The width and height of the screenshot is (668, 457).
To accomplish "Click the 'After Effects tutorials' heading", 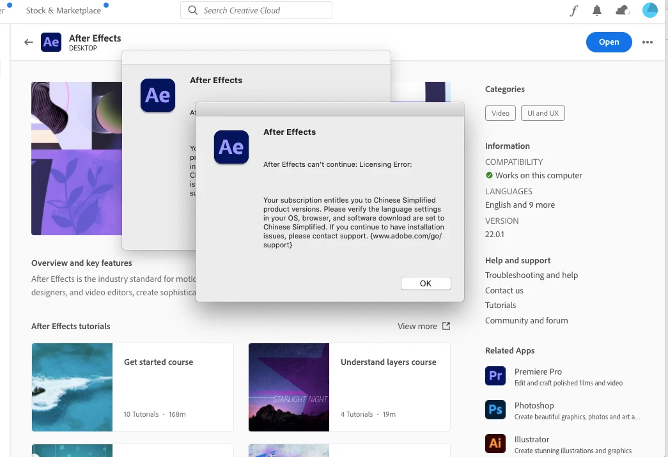I will pyautogui.click(x=71, y=326).
